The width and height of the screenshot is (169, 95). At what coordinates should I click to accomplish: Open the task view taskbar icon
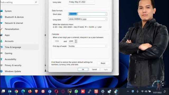[3, 91]
